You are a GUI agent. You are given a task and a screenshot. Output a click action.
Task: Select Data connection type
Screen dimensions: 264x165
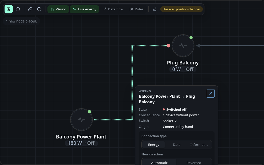tap(177, 145)
